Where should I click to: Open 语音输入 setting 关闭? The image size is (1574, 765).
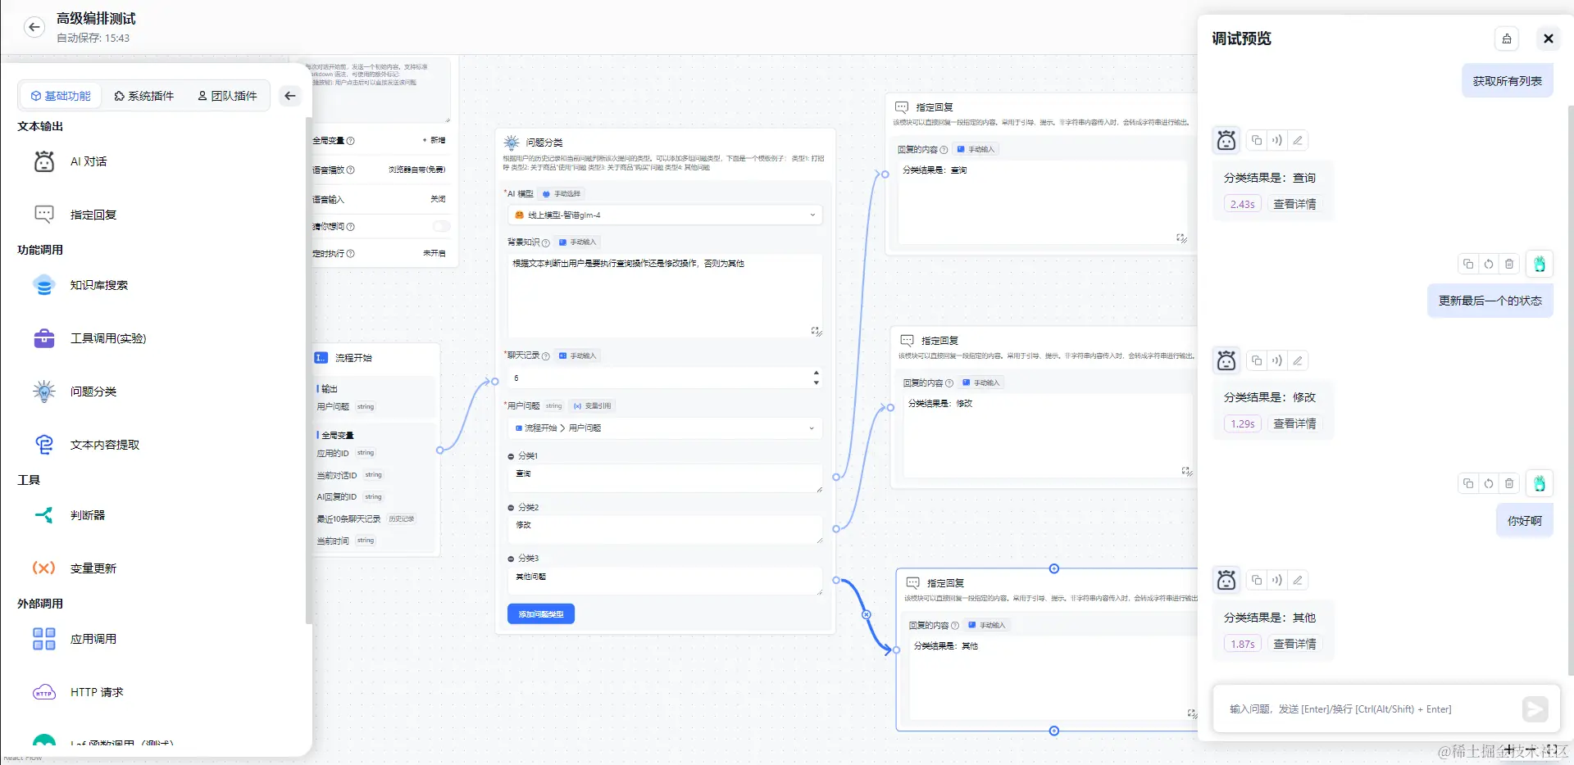click(438, 199)
